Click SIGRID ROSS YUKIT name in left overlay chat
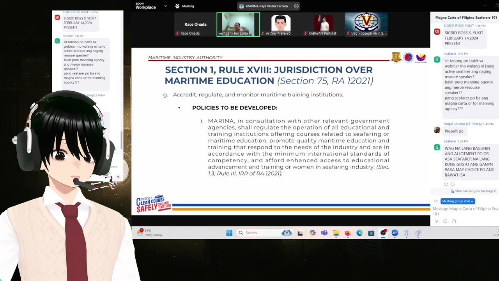Viewport: 499px width, 281px height. (75, 12)
